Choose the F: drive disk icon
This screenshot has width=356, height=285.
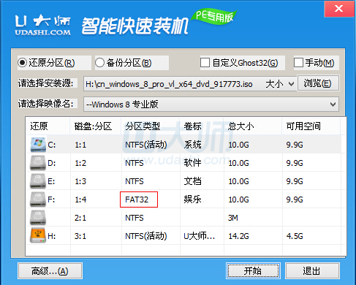(x=38, y=199)
